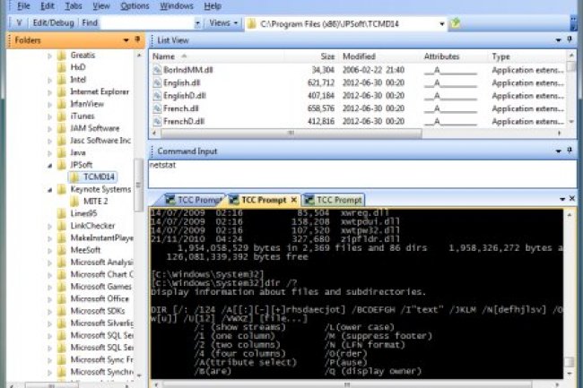
Task: Select the French.dll file
Action: click(x=180, y=108)
